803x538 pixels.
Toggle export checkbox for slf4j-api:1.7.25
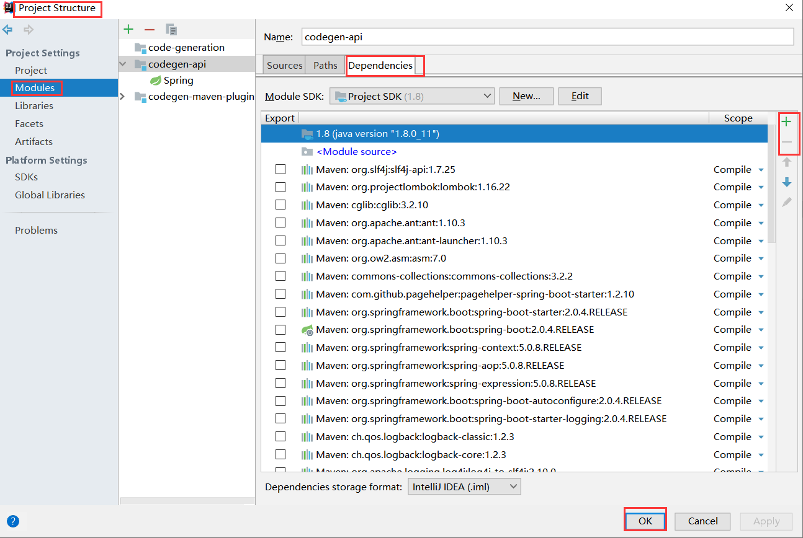coord(280,169)
